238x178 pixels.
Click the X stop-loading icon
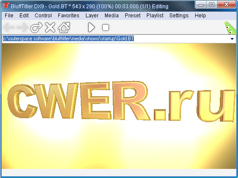coord(50,27)
